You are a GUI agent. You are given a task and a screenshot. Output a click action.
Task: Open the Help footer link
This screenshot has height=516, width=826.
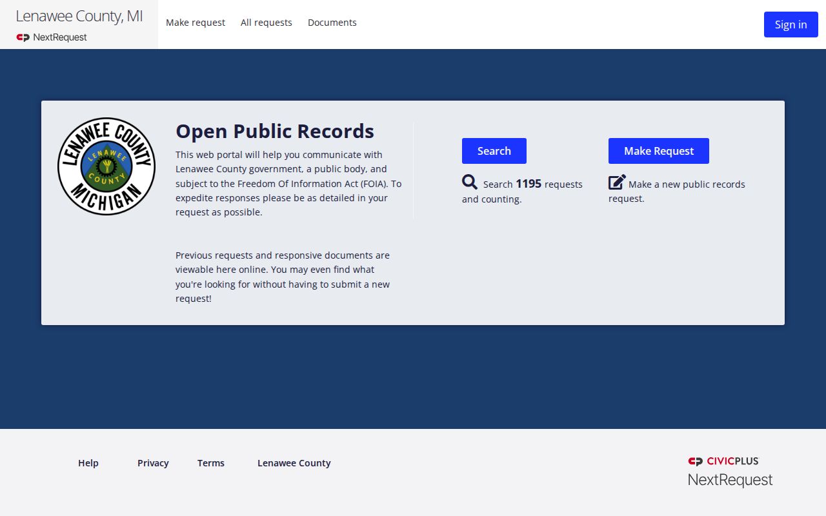[x=88, y=463]
